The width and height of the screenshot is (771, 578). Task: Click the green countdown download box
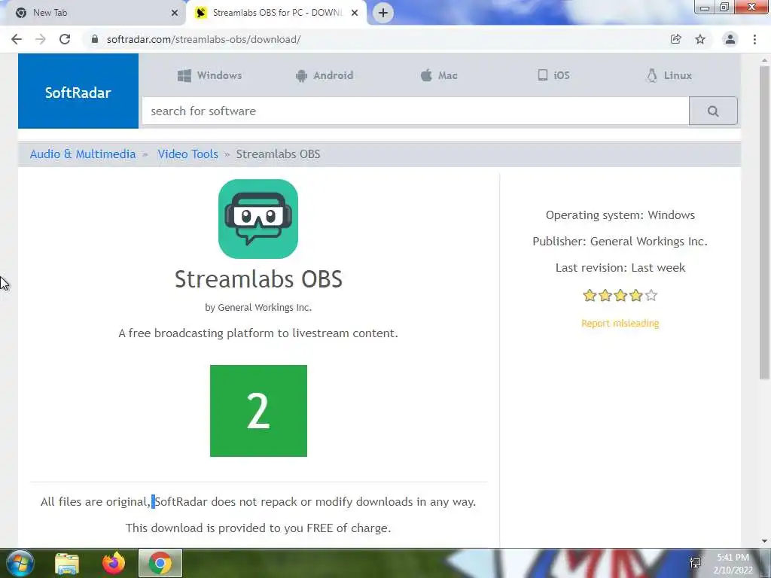pos(259,411)
